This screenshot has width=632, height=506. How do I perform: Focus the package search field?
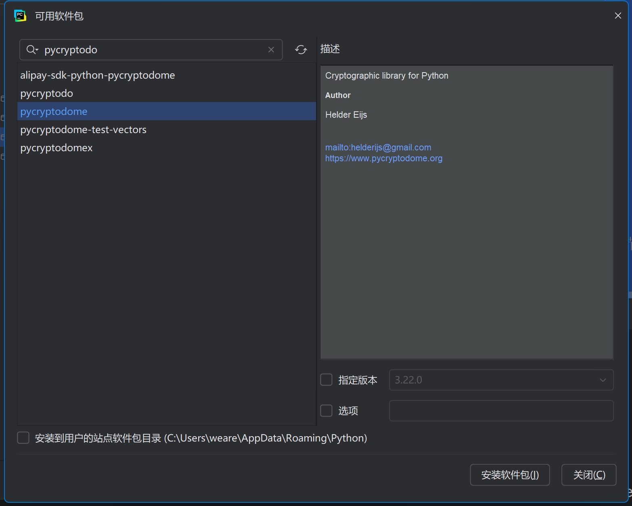click(151, 50)
